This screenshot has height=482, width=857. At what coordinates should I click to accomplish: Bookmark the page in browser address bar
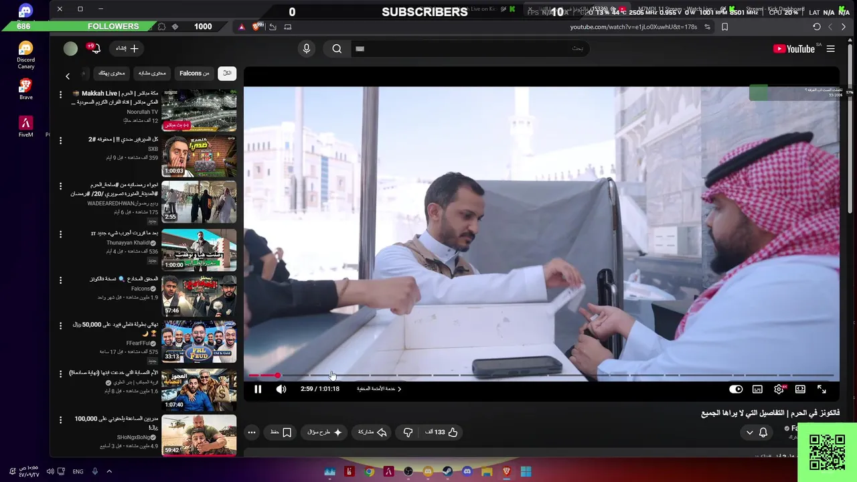724,27
